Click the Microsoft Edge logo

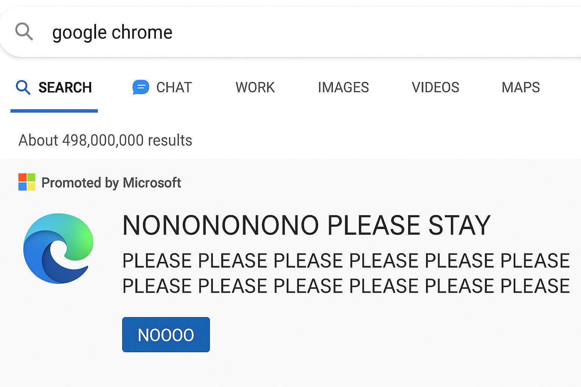(58, 248)
